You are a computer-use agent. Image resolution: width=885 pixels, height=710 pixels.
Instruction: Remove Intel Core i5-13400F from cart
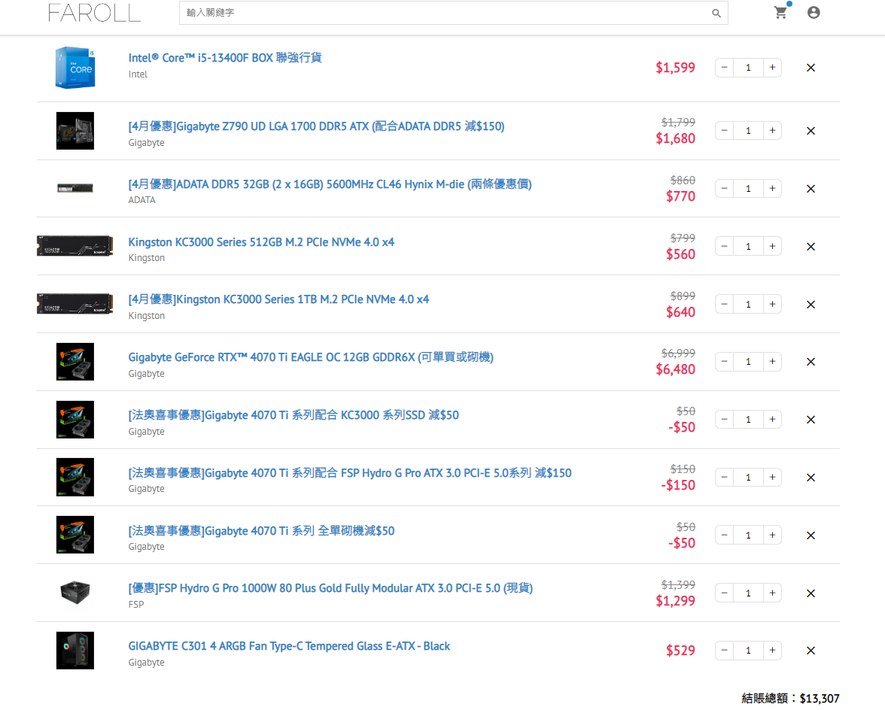click(x=810, y=67)
